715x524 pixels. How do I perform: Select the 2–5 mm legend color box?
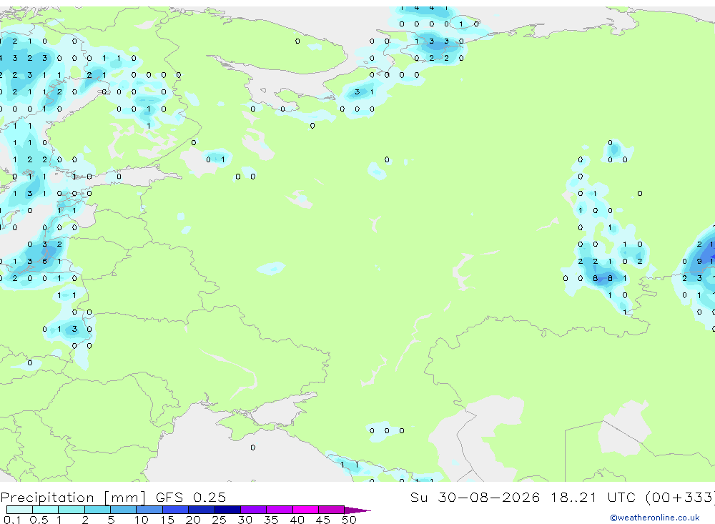(97, 510)
